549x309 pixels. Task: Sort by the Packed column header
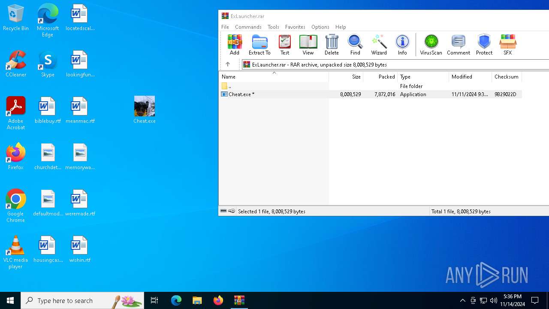(x=380, y=77)
